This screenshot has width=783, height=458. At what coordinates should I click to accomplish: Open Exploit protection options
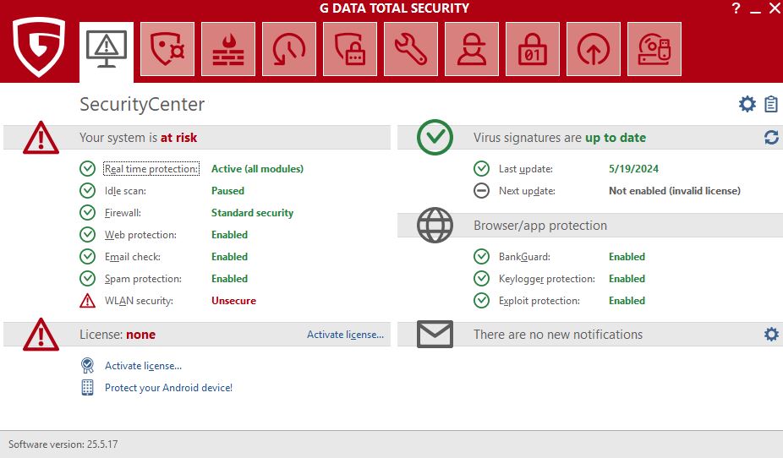point(539,300)
